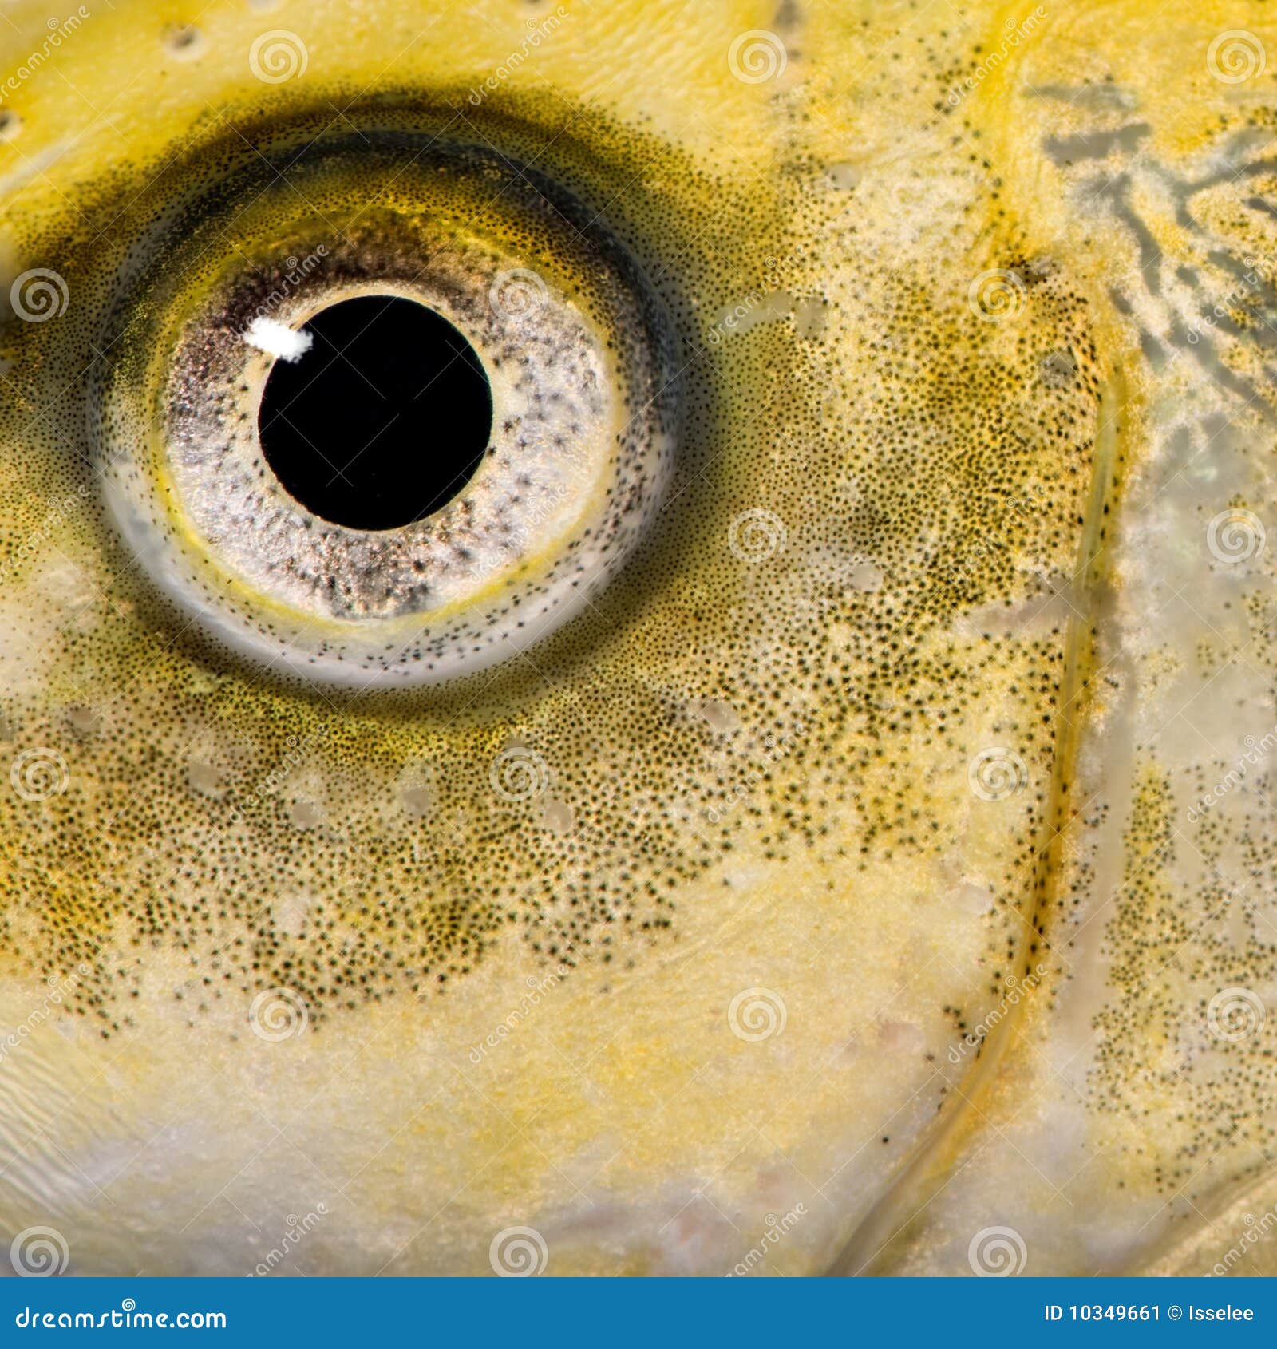This screenshot has width=1277, height=1349.
Task: Click the spiral mark above the blue footer bar
Action: click(998, 1253)
